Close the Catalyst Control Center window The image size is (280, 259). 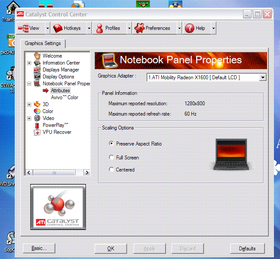click(x=267, y=14)
